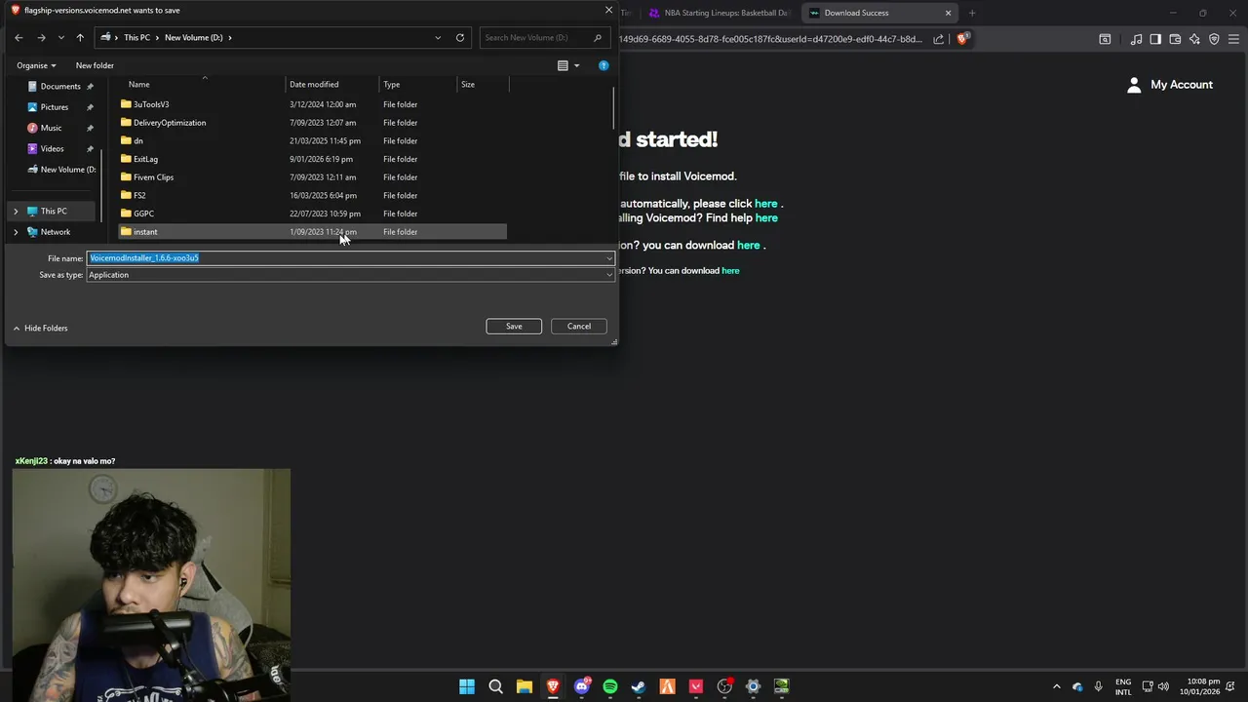This screenshot has width=1248, height=702.
Task: Select the DeliveryOptimization folder
Action: (312, 123)
